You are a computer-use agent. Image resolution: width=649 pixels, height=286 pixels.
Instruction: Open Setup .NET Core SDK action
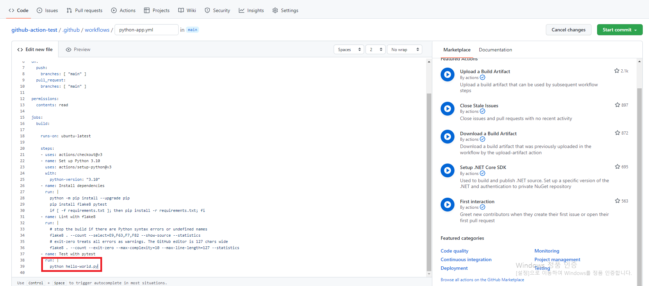tap(483, 167)
